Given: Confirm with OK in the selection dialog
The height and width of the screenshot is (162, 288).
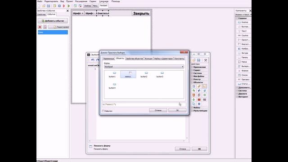Looking at the screenshot, I should coord(177,110).
